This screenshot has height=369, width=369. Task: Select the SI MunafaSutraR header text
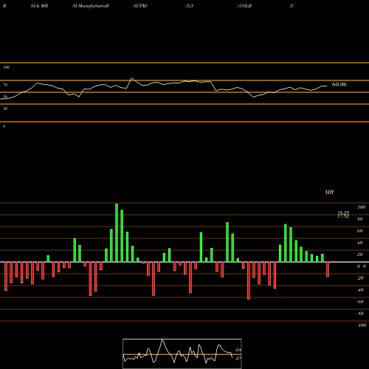pos(91,6)
